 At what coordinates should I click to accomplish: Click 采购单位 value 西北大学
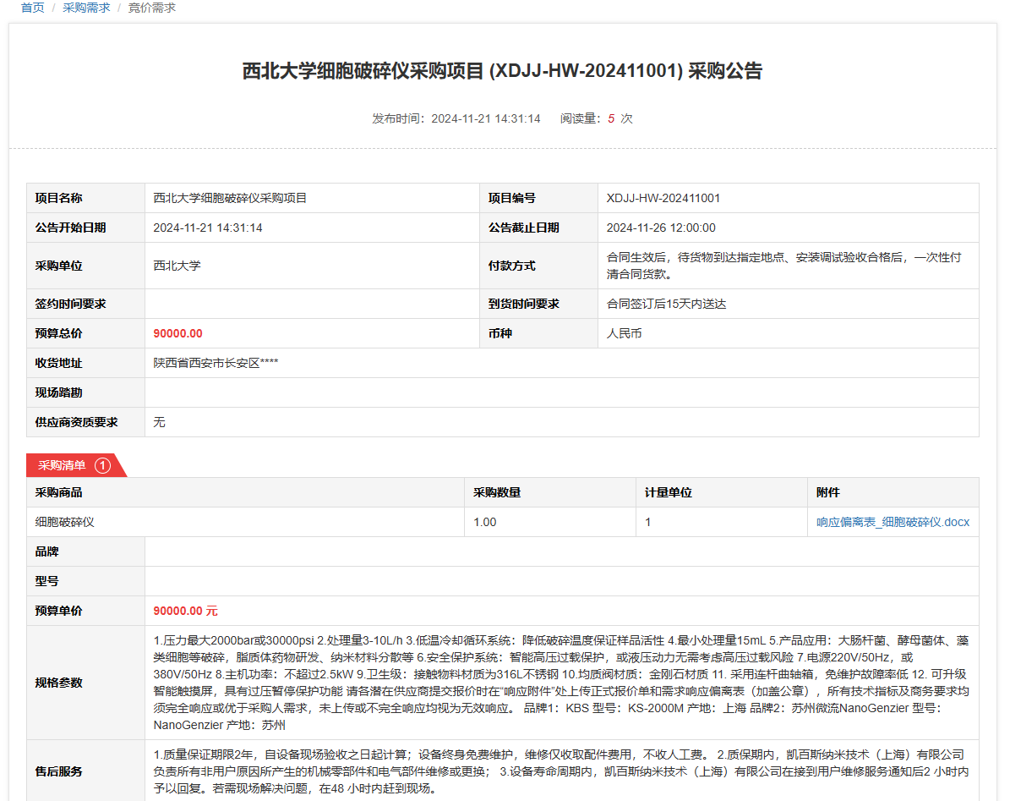pyautogui.click(x=177, y=266)
